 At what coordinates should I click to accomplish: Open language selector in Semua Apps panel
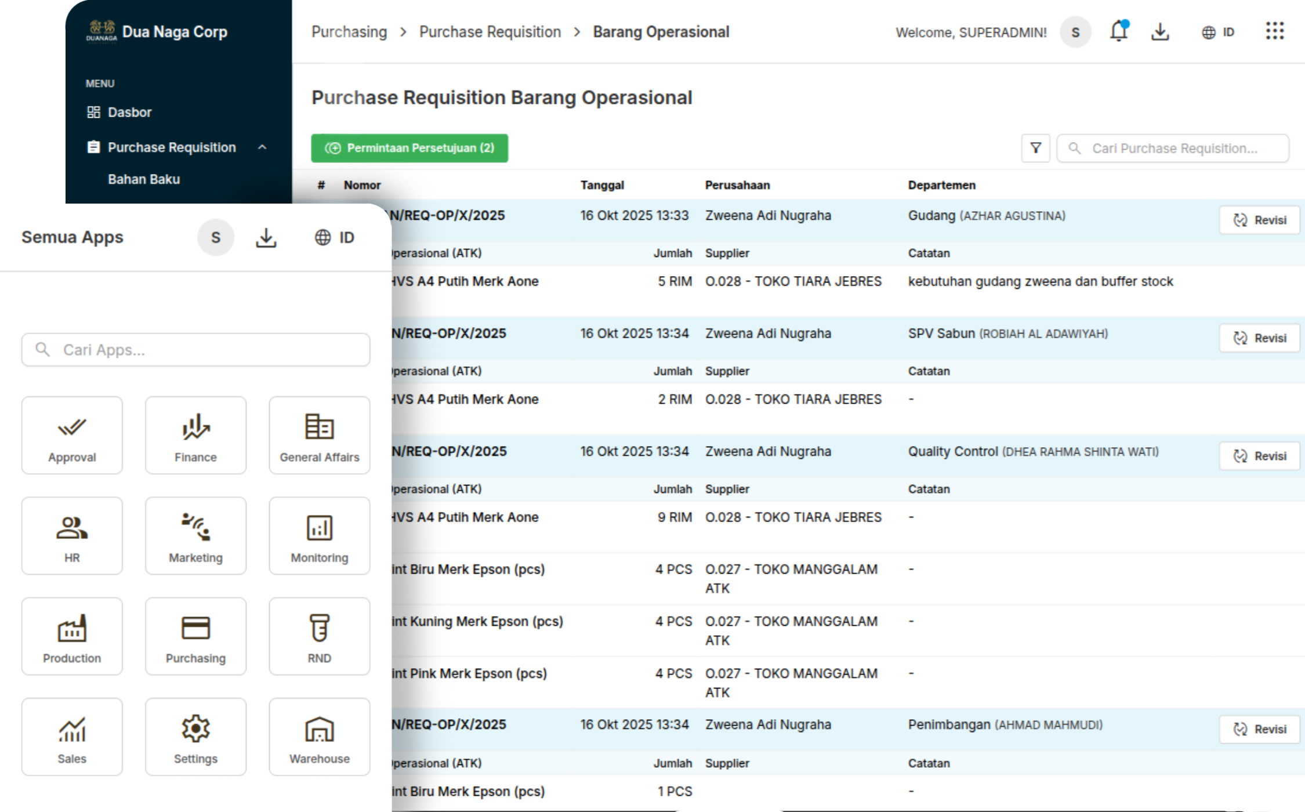click(335, 237)
